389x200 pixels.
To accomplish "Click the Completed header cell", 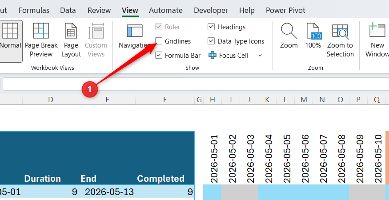I will click(165, 158).
